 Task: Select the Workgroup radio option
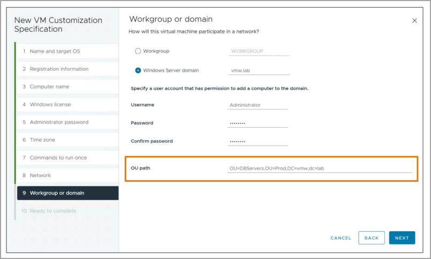(x=138, y=51)
